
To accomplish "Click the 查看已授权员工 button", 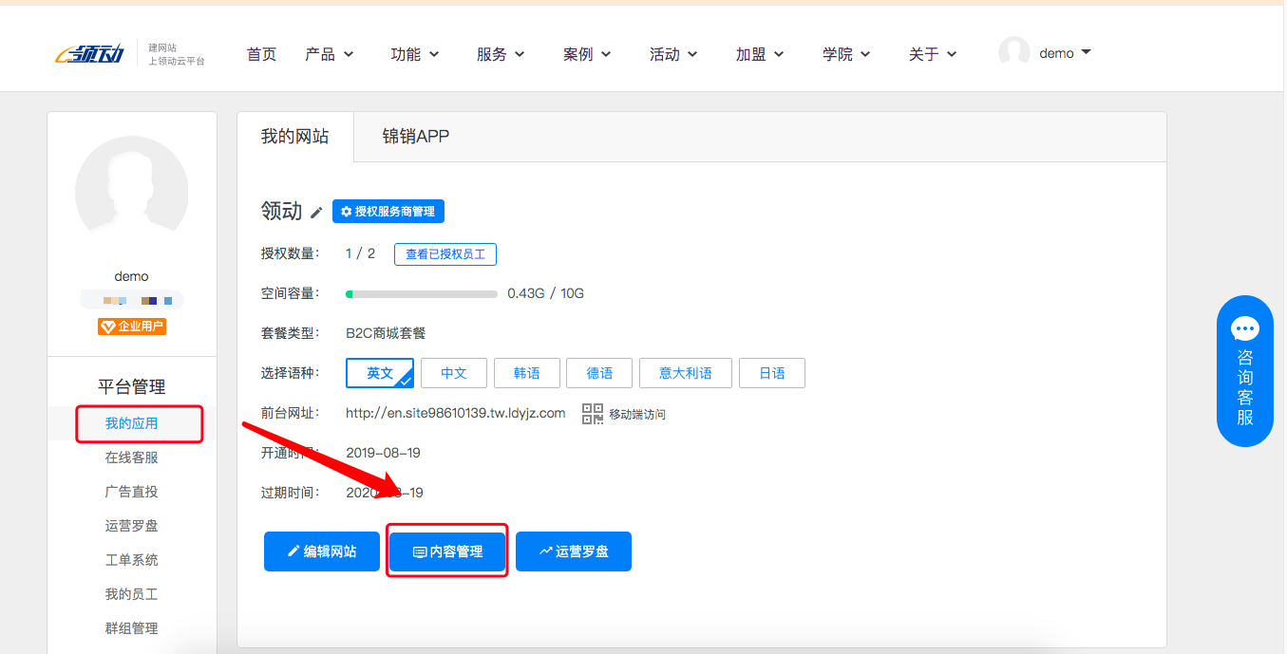I will (445, 253).
